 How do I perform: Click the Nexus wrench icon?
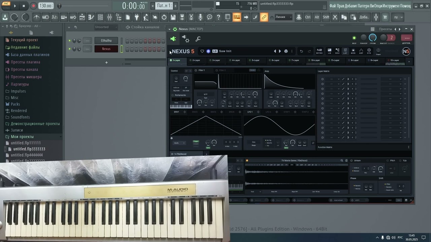[198, 39]
